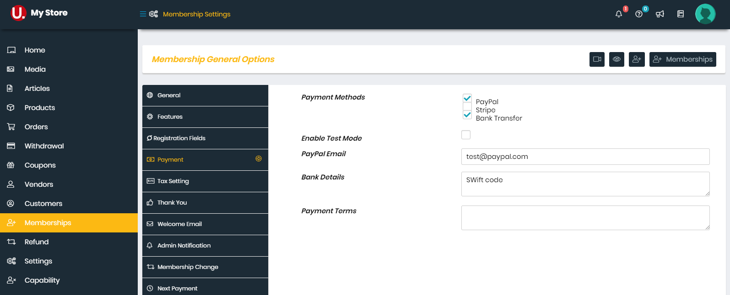The width and height of the screenshot is (730, 295).
Task: Open Vendors in sidebar
Action: 69,184
